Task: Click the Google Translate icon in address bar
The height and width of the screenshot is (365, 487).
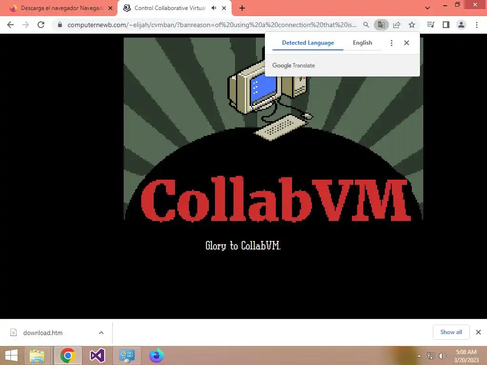Action: coord(381,25)
